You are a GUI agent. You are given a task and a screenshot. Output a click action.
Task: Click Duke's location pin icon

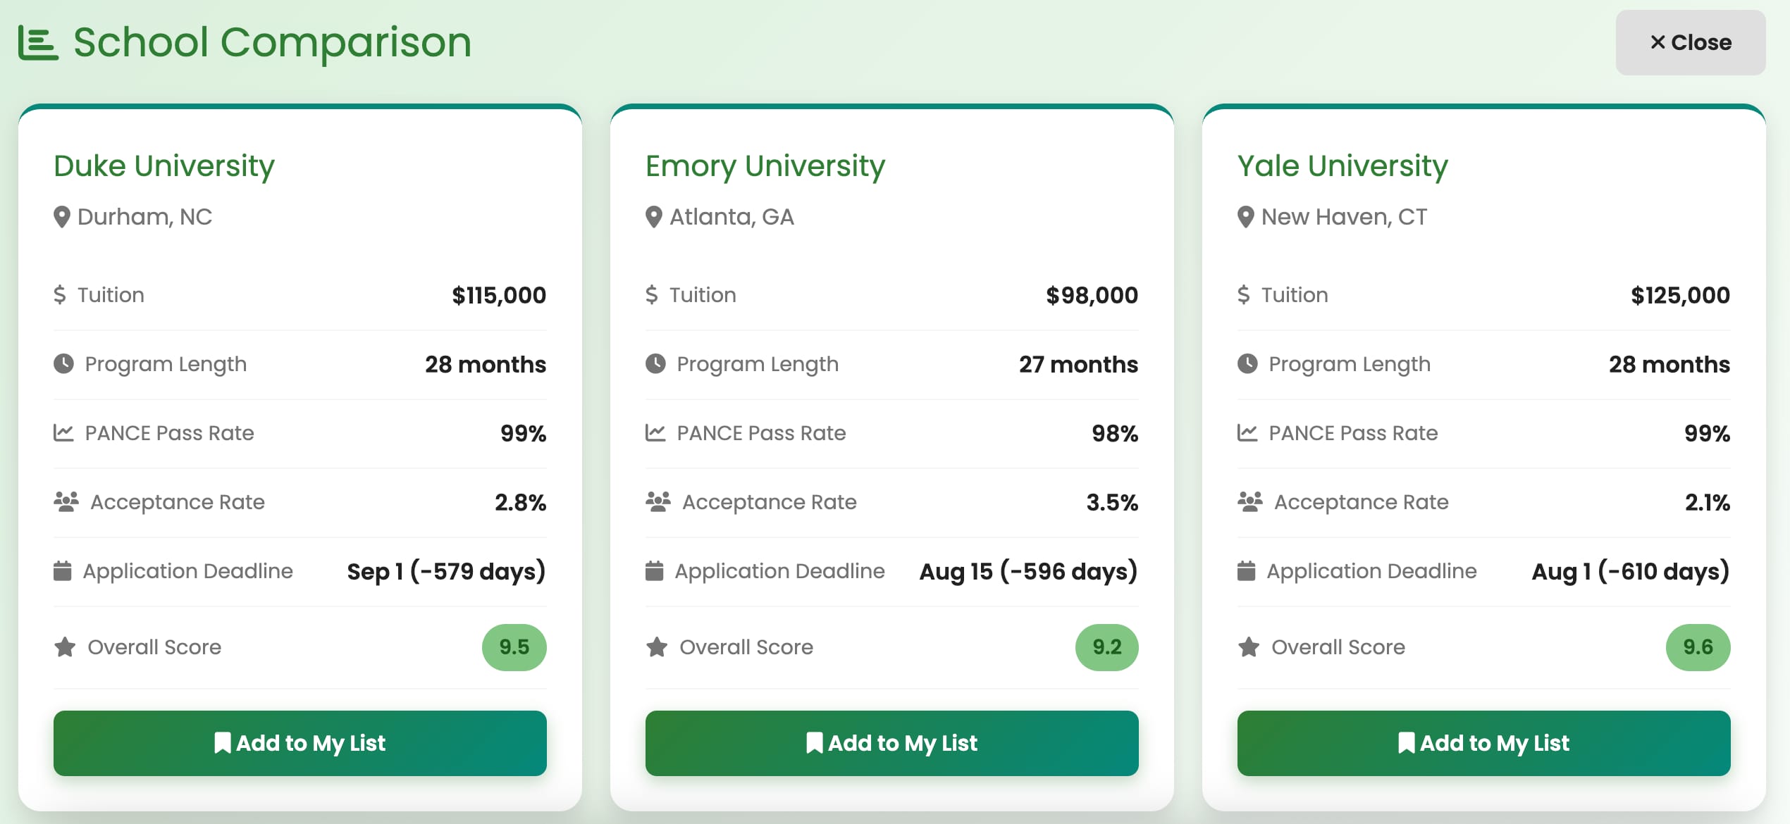click(x=62, y=217)
